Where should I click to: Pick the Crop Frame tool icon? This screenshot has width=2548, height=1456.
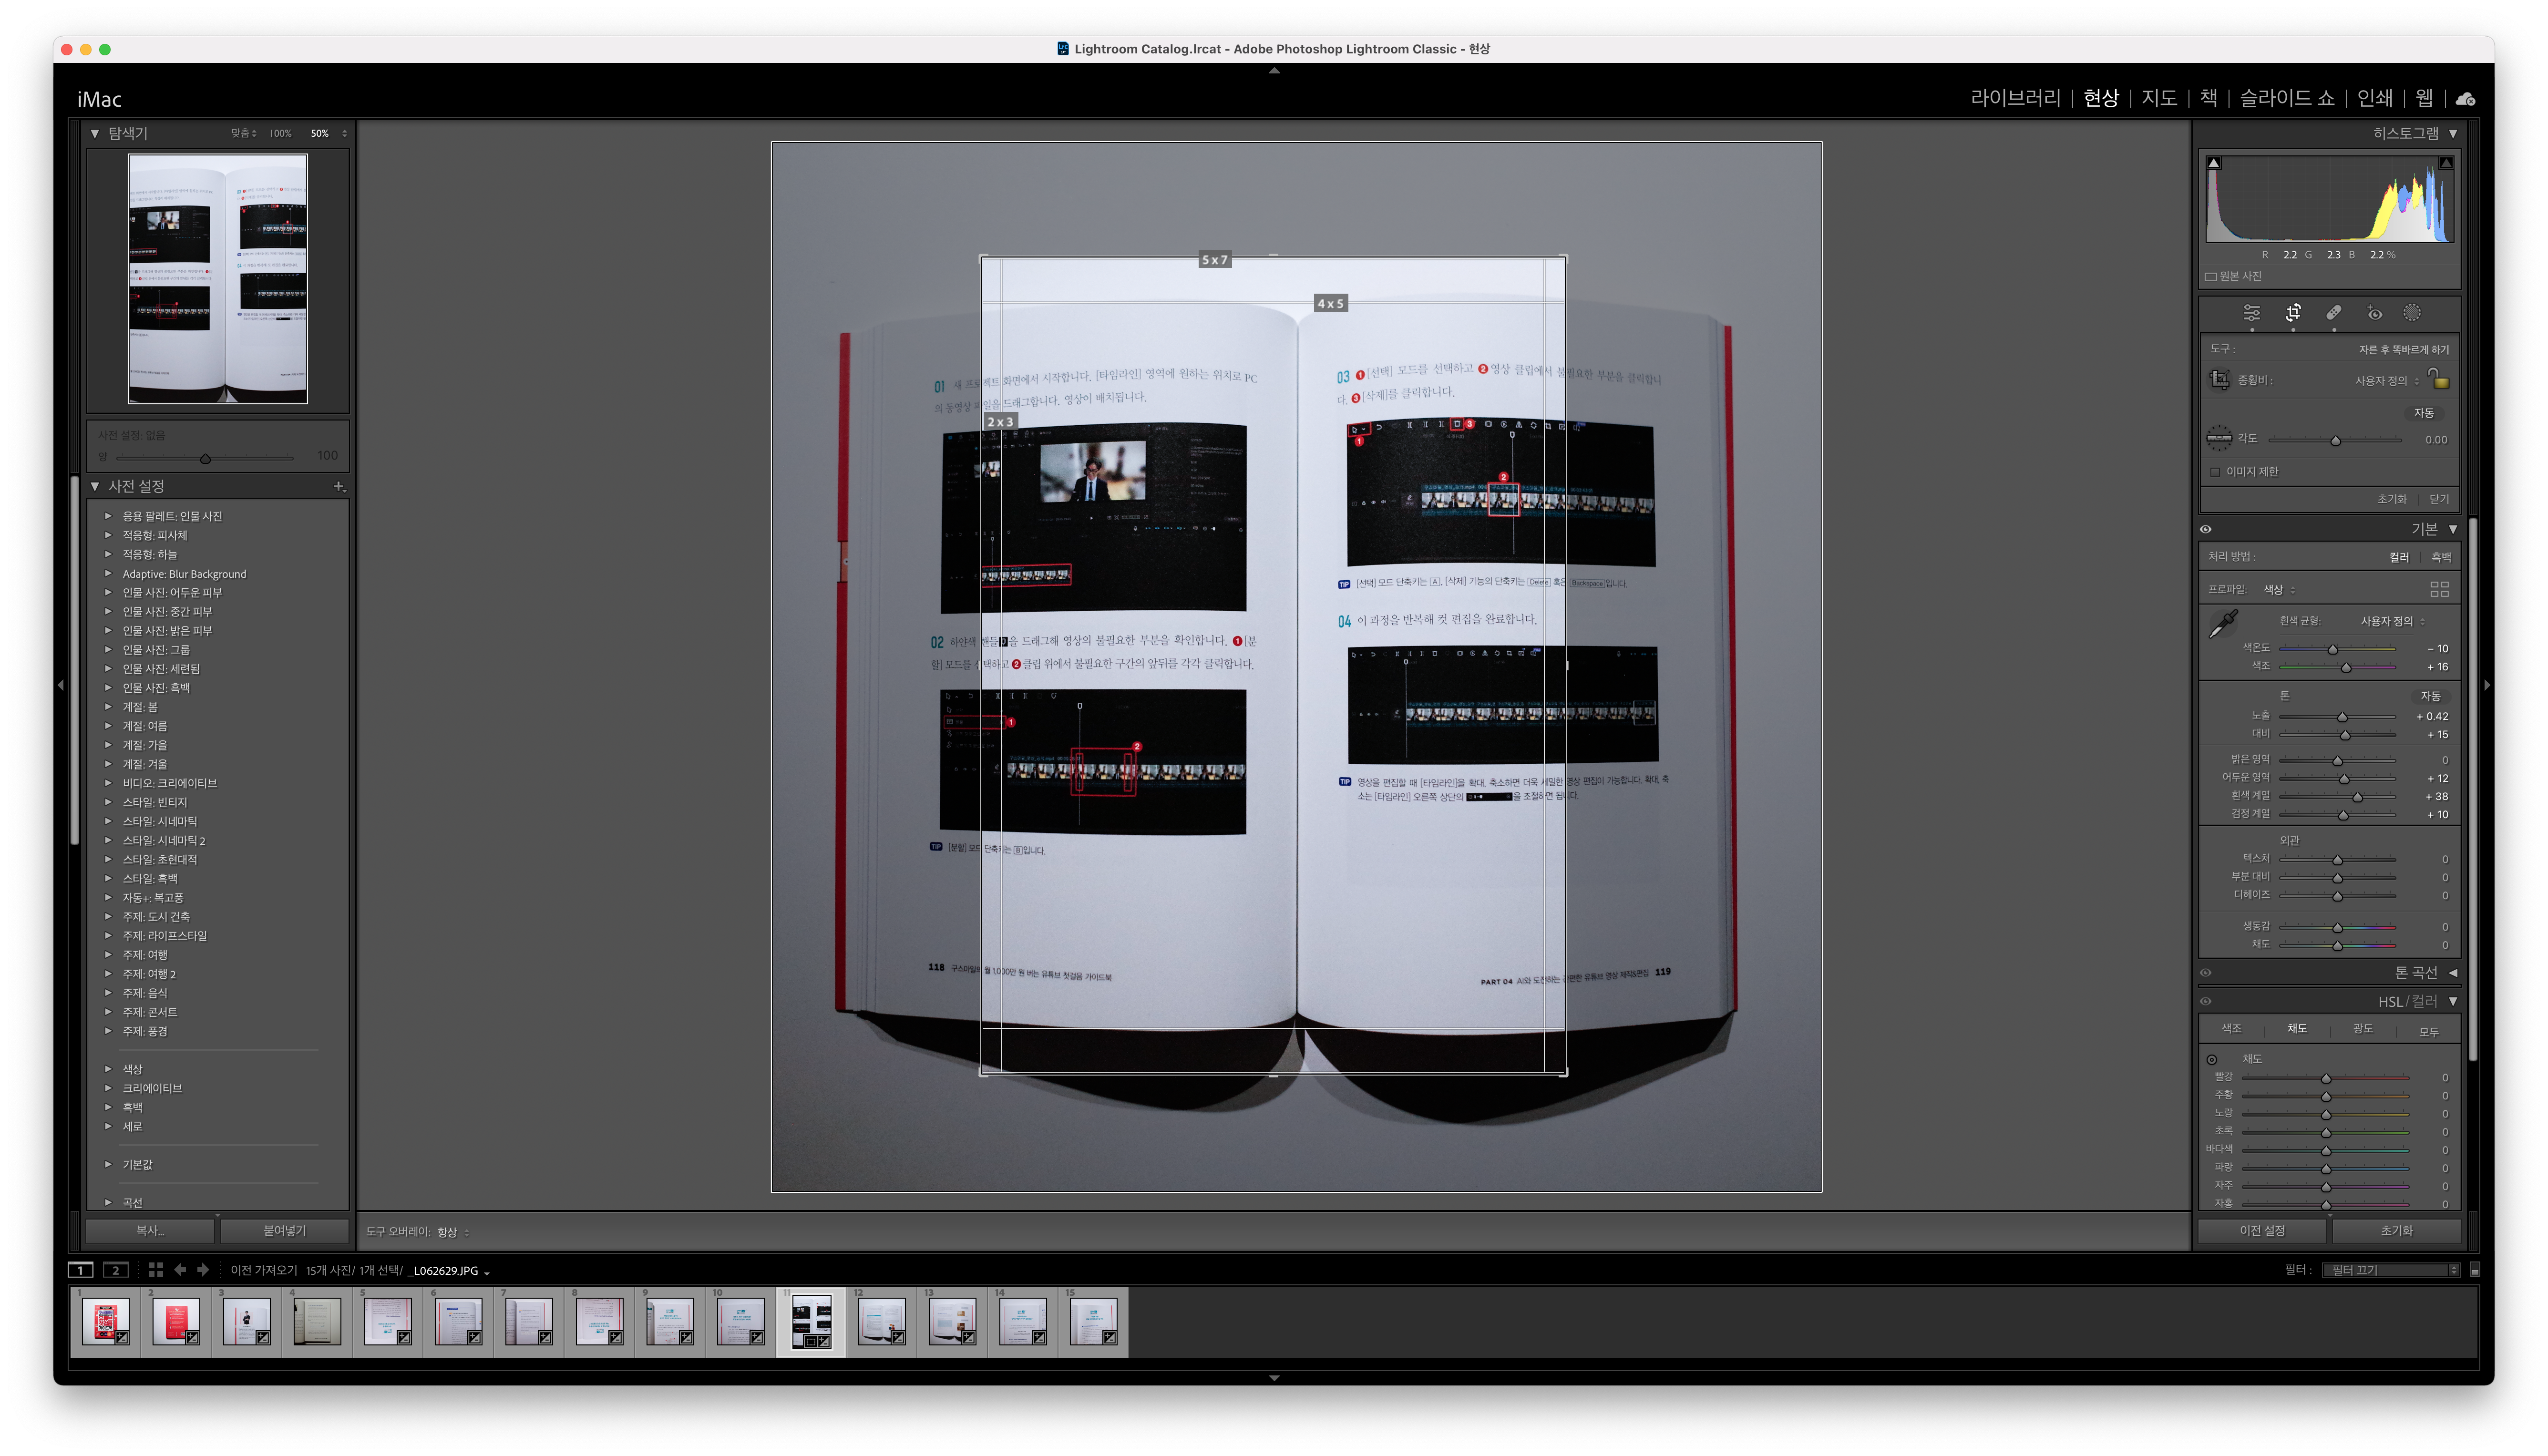pyautogui.click(x=2219, y=380)
